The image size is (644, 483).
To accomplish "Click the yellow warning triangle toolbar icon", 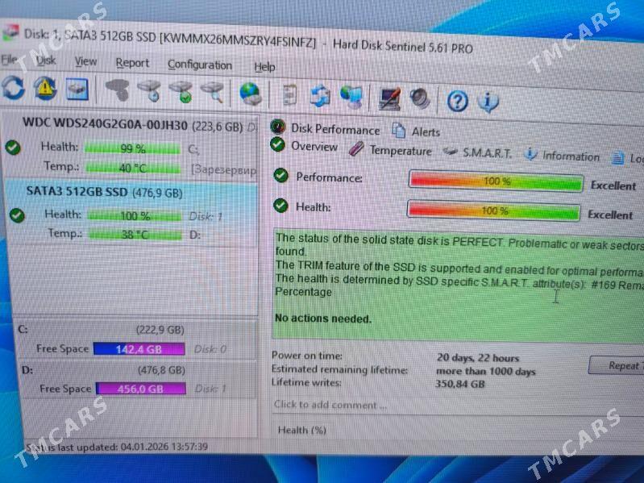I will point(45,89).
